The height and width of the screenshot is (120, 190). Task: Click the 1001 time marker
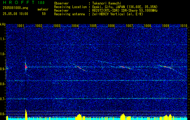pyautogui.click(x=21, y=25)
